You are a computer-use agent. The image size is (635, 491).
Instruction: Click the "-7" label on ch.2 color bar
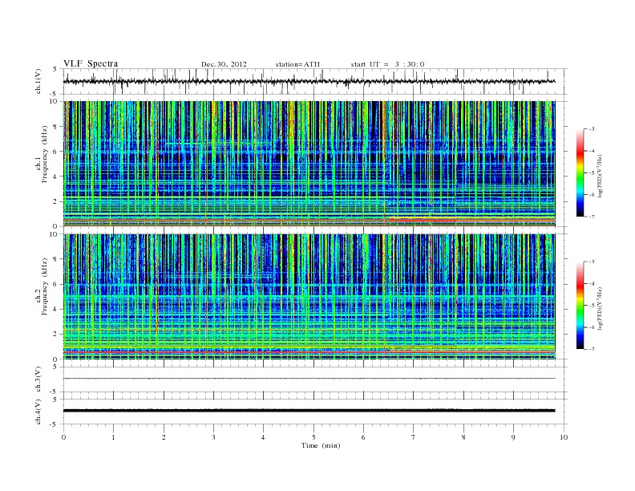592,349
